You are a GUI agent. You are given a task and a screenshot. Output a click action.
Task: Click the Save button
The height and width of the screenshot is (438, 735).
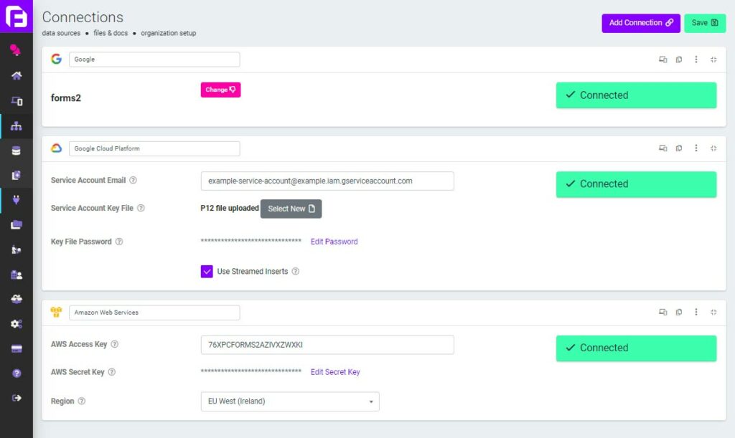(705, 23)
